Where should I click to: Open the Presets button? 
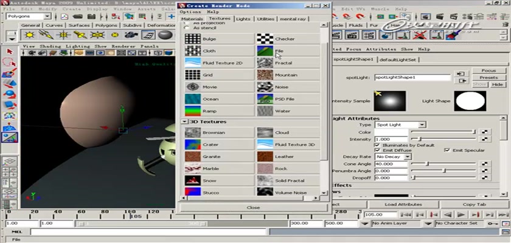pos(488,78)
